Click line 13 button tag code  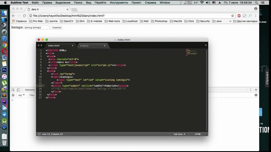click(90, 86)
